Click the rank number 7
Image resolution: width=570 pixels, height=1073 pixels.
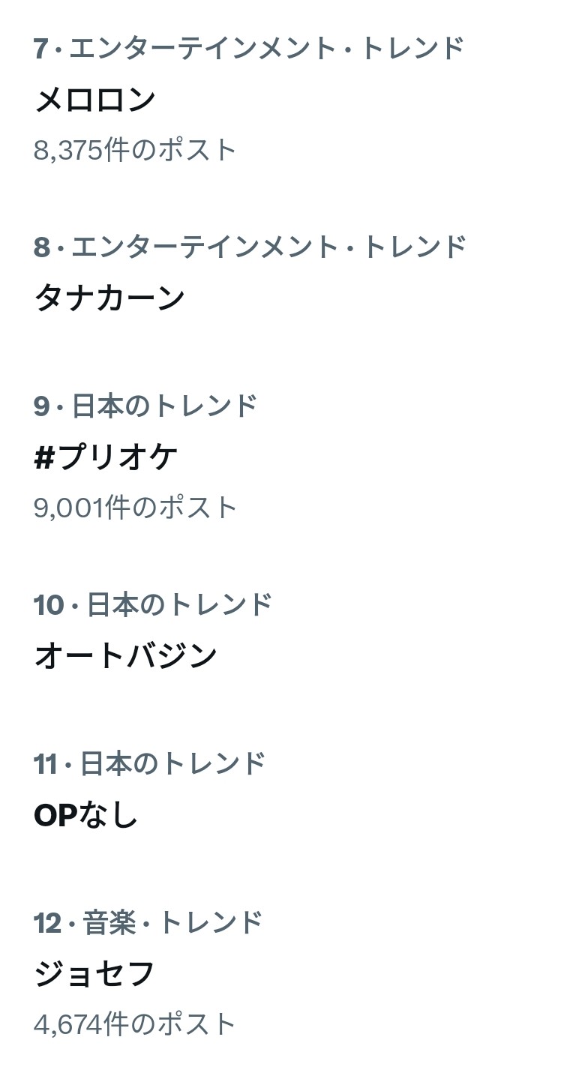[x=40, y=49]
